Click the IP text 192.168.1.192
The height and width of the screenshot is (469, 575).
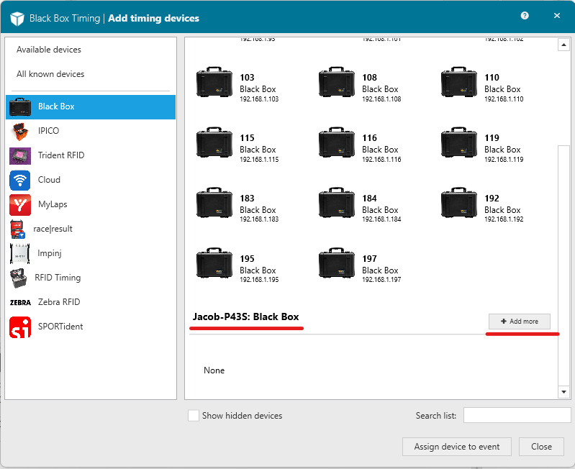[x=504, y=219]
